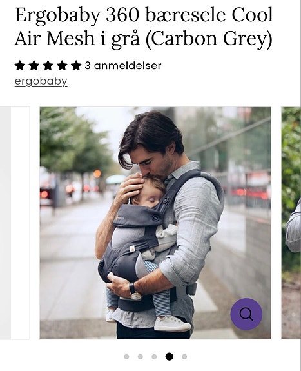Click the previous product image at the left edge
This screenshot has height=371, width=301.
click(15, 223)
